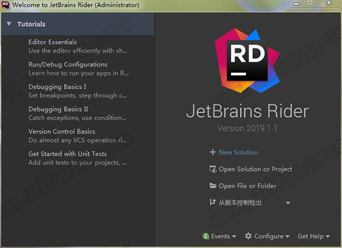This screenshot has width=342, height=248.
Task: Click 'Catch exceptions, use condition...' description
Action: click(x=77, y=118)
